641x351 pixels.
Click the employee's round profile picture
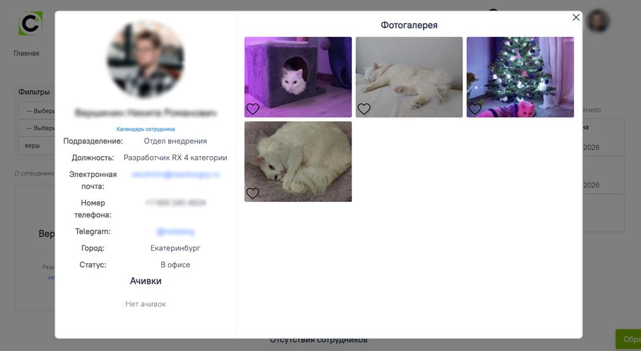[x=146, y=59]
